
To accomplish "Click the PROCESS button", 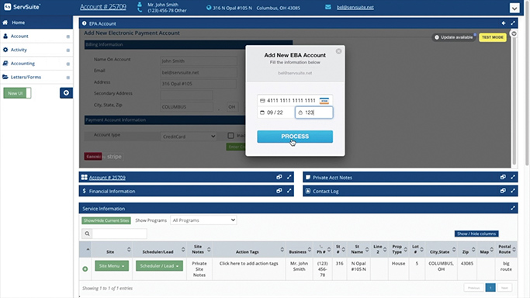I will click(x=295, y=137).
